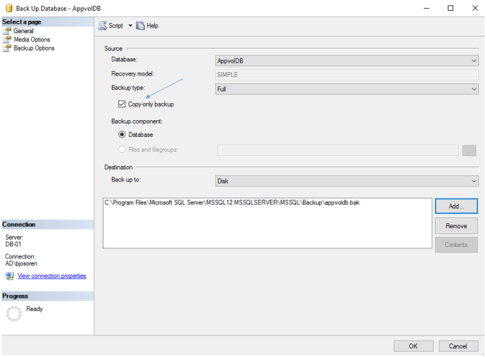The width and height of the screenshot is (487, 357).
Task: Select the appvoldb.bak backup path entry
Action: 232,202
